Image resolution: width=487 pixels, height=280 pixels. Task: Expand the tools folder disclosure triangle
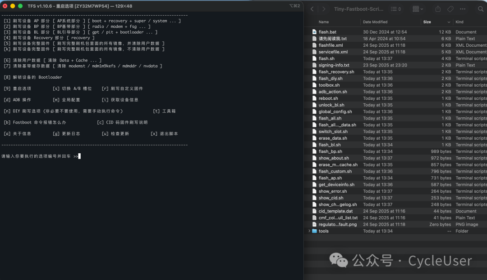click(309, 231)
